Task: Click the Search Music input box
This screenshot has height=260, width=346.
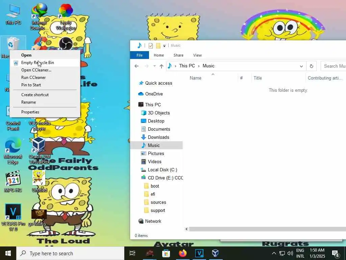Action: 333,66
